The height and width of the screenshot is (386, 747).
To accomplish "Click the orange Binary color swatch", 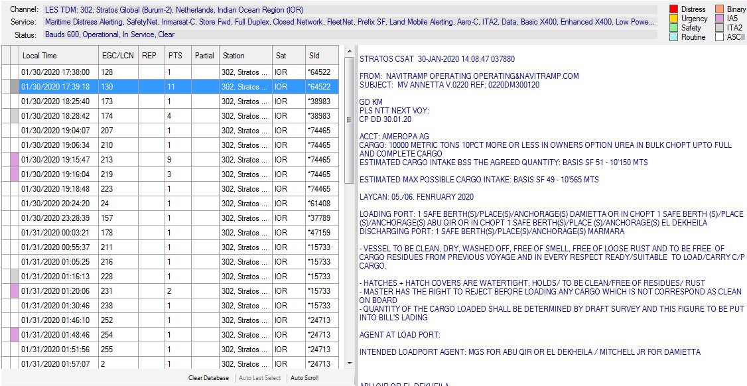I will tap(719, 9).
